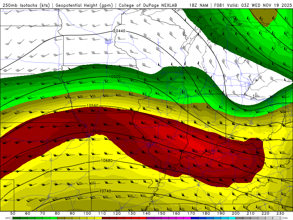The height and width of the screenshot is (220, 293).
Task: Click the 10500 height contour label
Action: (x=115, y=77)
